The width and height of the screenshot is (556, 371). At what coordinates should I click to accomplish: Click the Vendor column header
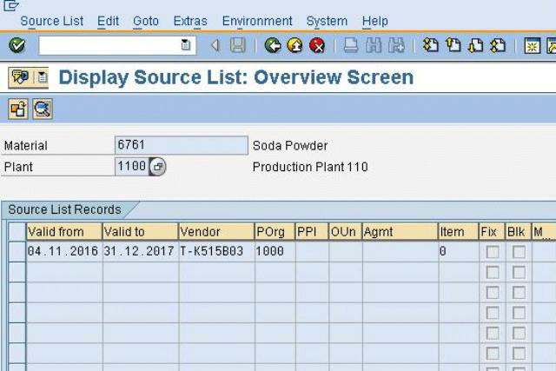201,232
